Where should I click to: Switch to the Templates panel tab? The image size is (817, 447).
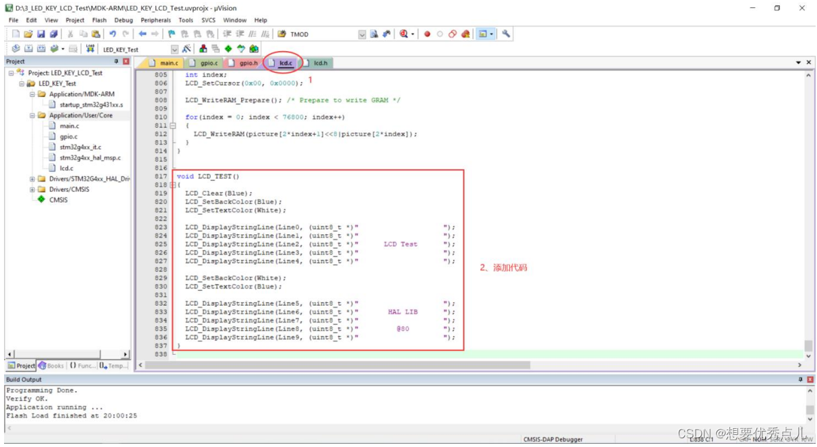112,366
